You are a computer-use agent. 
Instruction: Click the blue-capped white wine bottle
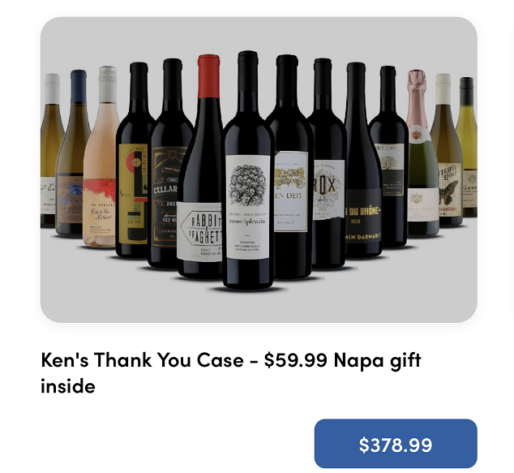coord(73,153)
